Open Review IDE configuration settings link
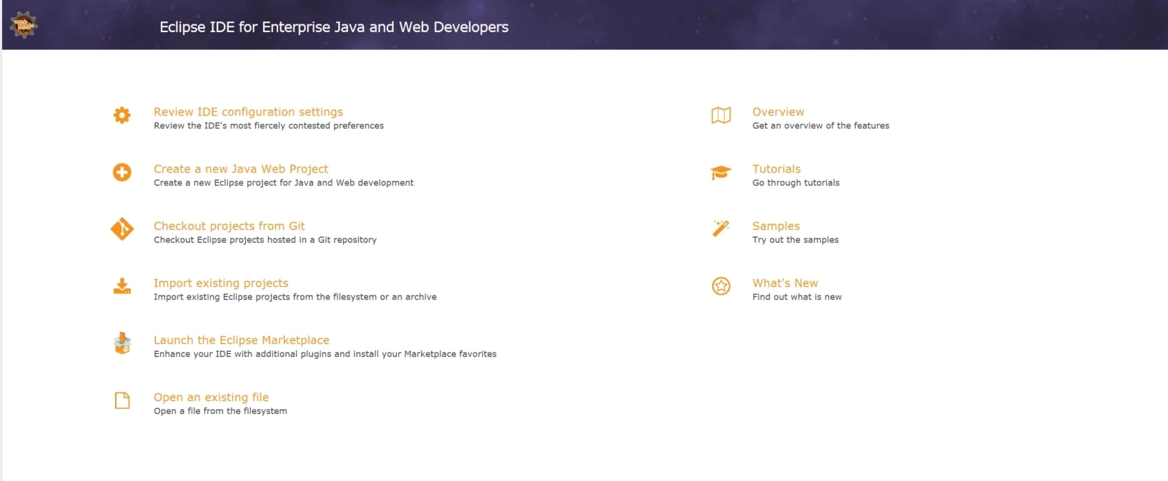1168x481 pixels. point(248,112)
